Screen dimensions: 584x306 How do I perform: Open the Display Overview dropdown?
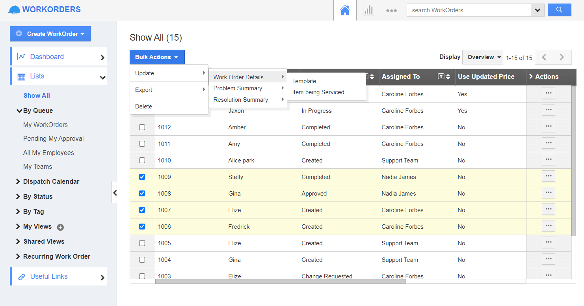pos(482,57)
